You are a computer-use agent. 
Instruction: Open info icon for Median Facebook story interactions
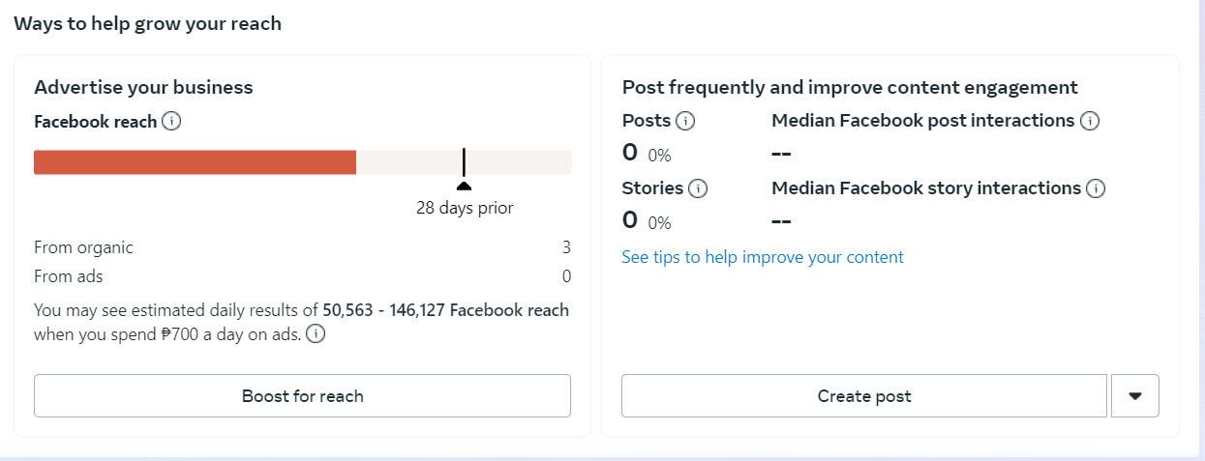coord(1096,188)
